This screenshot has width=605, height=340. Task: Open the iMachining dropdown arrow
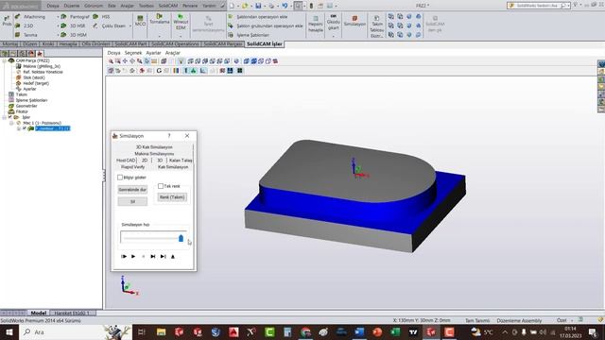point(58,17)
